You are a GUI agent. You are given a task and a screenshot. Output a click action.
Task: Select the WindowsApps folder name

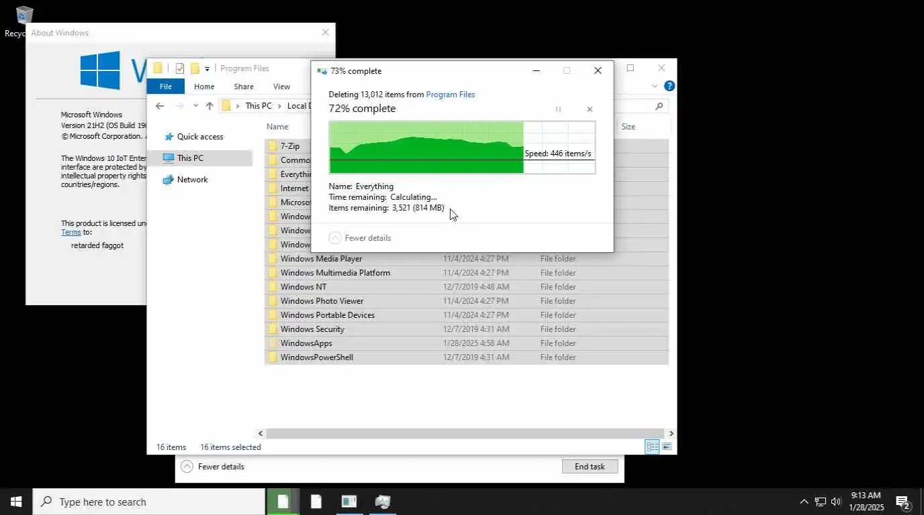tap(306, 343)
